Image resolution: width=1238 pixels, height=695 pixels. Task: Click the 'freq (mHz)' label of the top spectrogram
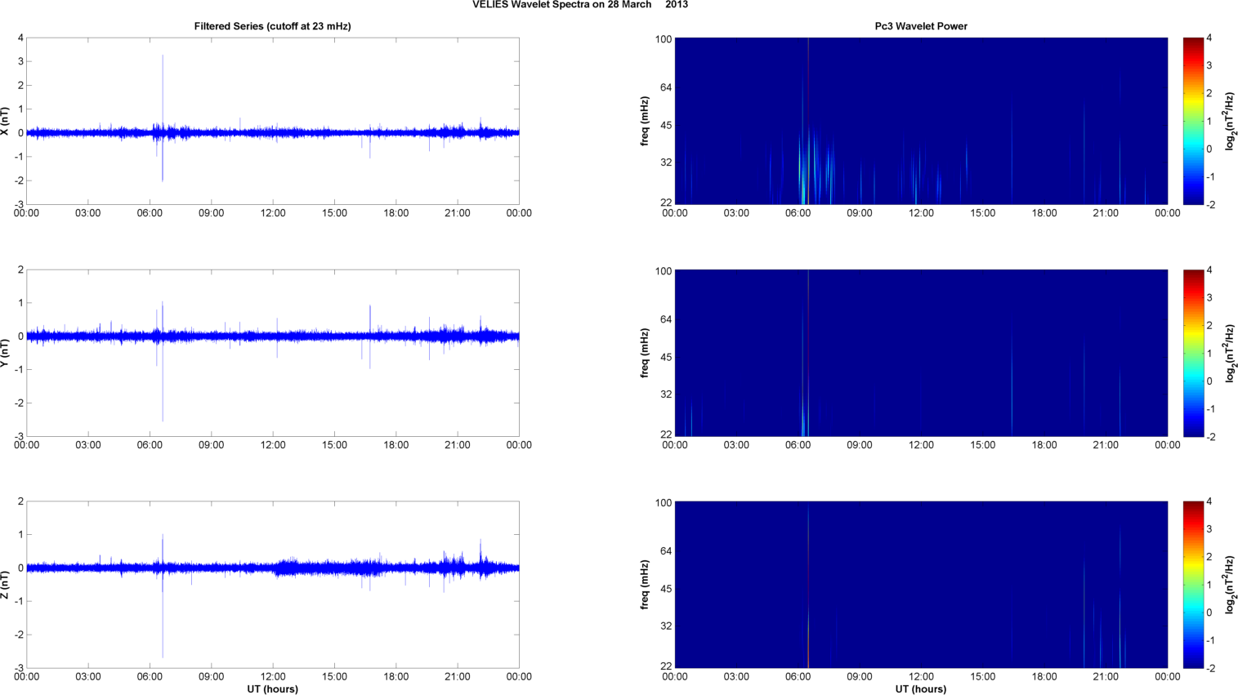tap(645, 121)
